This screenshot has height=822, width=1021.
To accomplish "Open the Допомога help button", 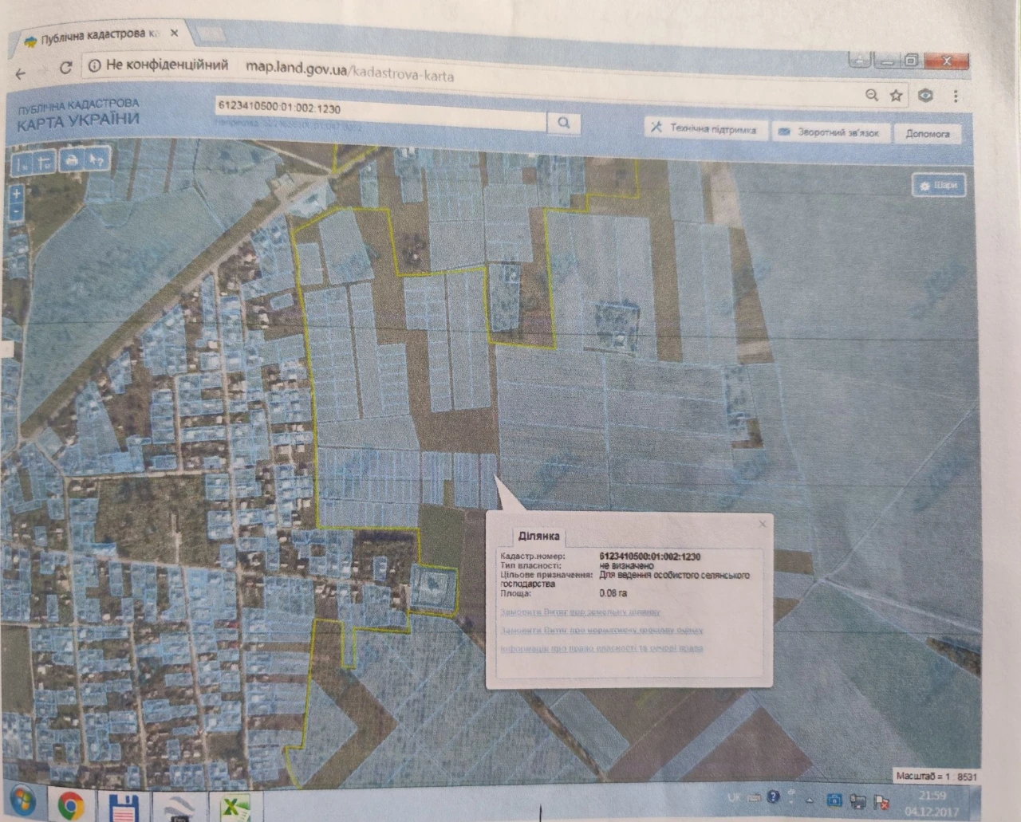I will (927, 134).
